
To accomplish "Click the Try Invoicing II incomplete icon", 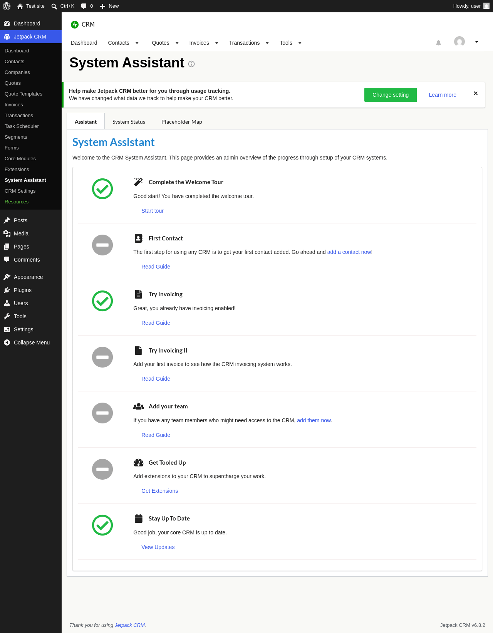I will (102, 357).
